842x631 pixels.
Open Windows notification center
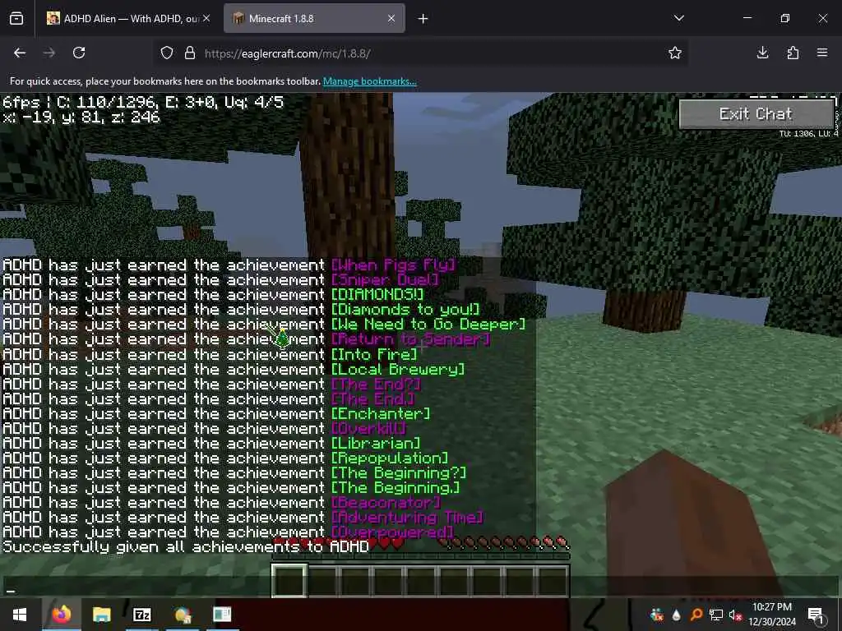click(816, 615)
